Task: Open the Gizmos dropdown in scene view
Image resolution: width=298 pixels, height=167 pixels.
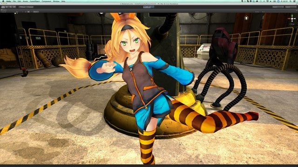Action: point(257,12)
